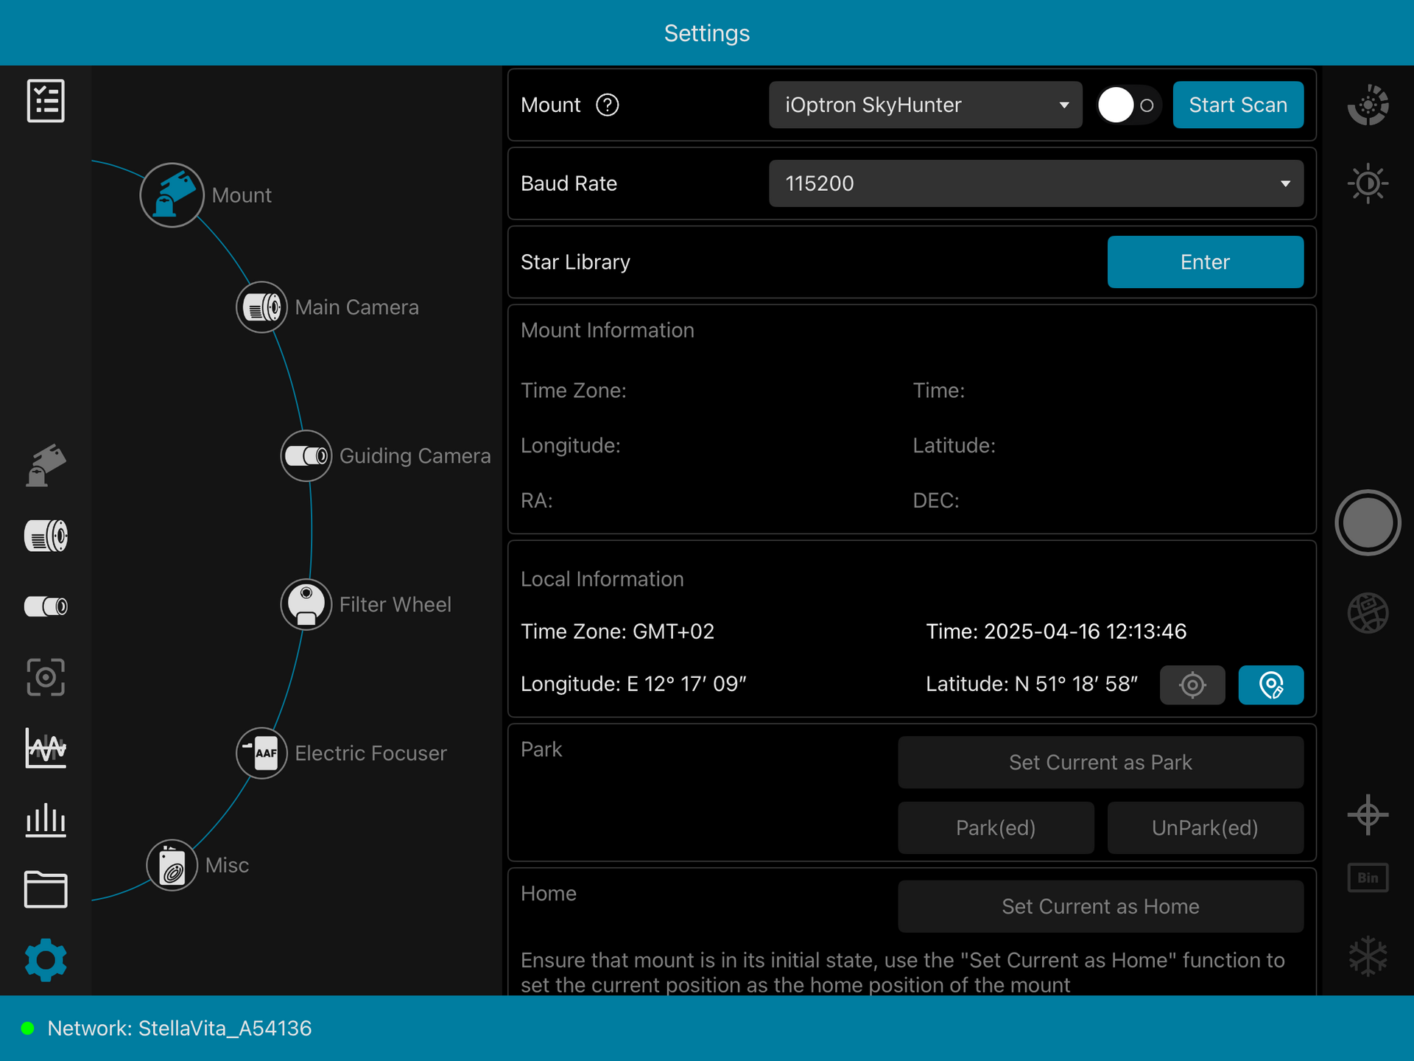Click Enter for Star Library
1414x1061 pixels.
point(1206,262)
